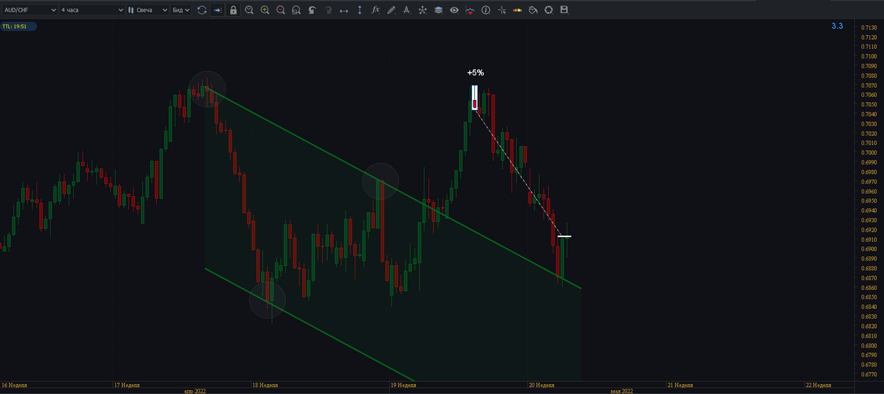The image size is (884, 394).
Task: Click the white horizontal price marker
Action: point(564,236)
